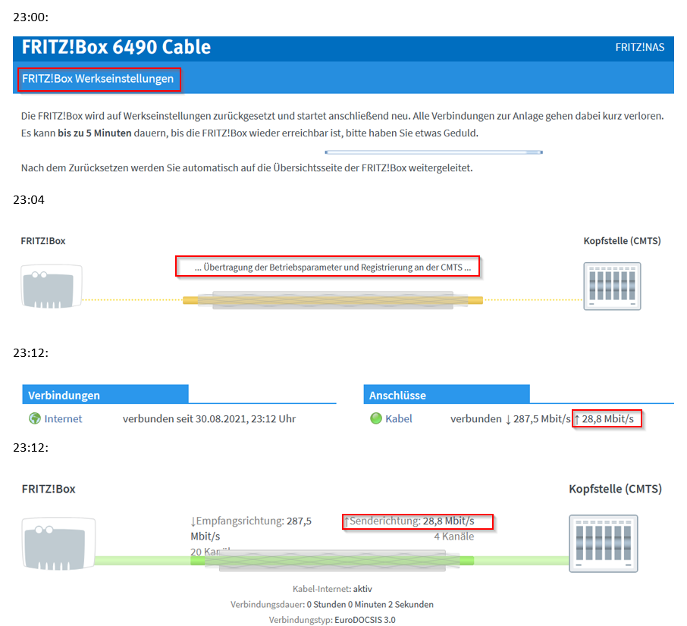Open the Internet link
Viewport: 687px width, 626px height.
pos(63,419)
